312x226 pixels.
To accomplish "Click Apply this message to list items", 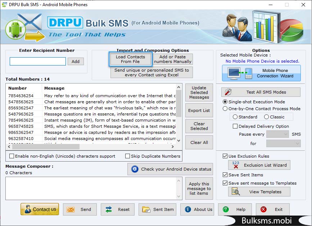I will click(199, 189).
